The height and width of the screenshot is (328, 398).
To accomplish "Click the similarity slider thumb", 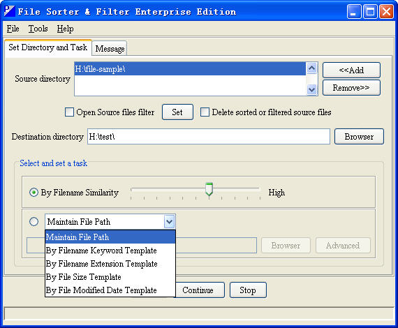I will pos(209,189).
